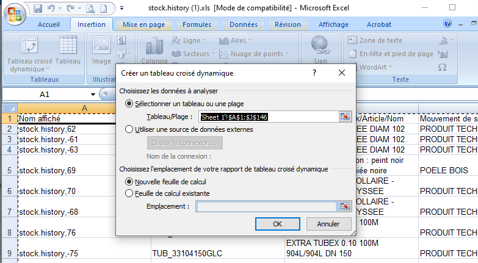This screenshot has height=263, width=478.
Task: Cancel the dialog with Annuler
Action: coord(328,224)
